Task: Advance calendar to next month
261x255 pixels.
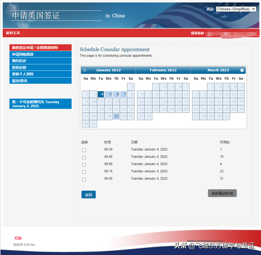Action: (x=242, y=70)
